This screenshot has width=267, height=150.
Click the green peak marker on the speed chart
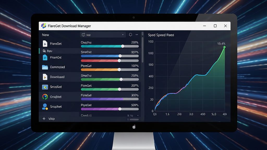(x=224, y=47)
